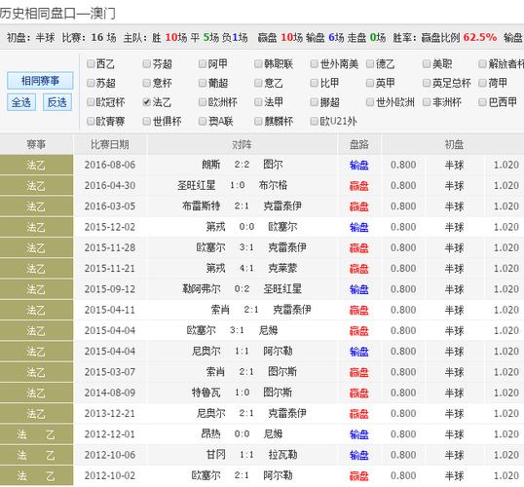Enable the 芬超 checkbox
Image resolution: width=524 pixels, height=487 pixels.
coord(147,63)
